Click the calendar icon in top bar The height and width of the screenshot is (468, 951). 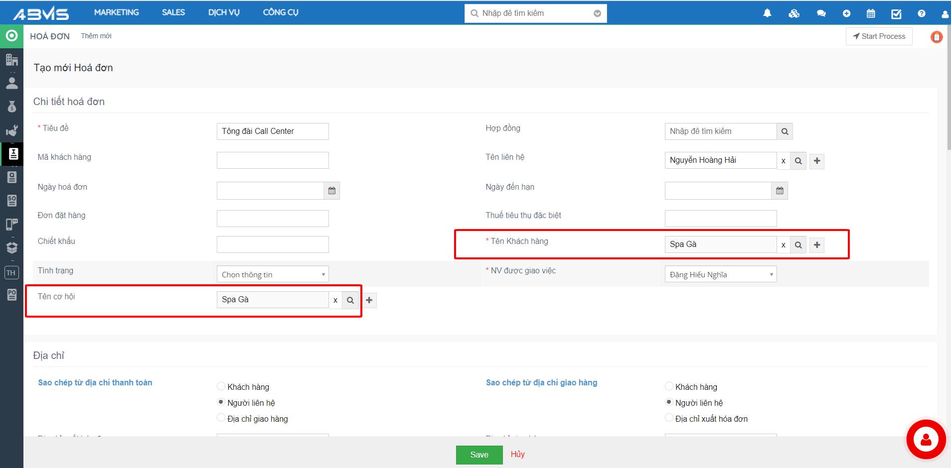pos(871,13)
